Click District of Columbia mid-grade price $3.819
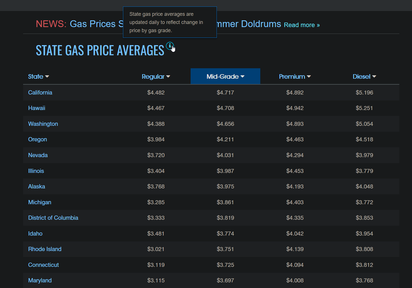This screenshot has width=412, height=288. click(225, 218)
